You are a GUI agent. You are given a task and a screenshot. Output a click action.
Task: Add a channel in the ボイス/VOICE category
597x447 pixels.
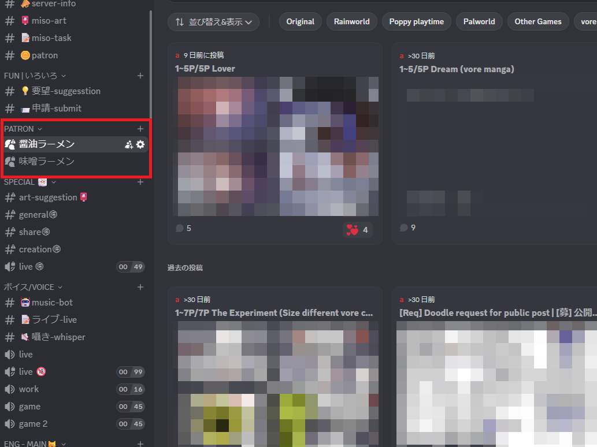140,287
